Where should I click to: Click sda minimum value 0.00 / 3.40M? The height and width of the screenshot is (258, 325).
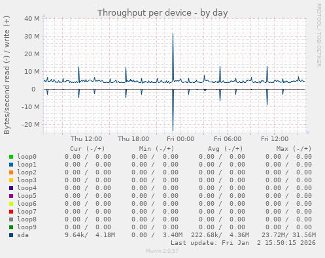[x=157, y=235]
